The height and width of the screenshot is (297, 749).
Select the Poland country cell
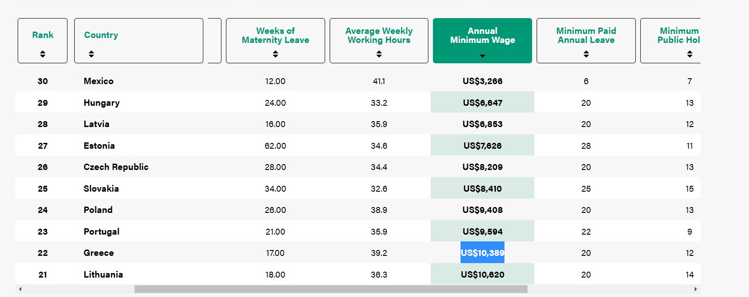[x=98, y=210]
